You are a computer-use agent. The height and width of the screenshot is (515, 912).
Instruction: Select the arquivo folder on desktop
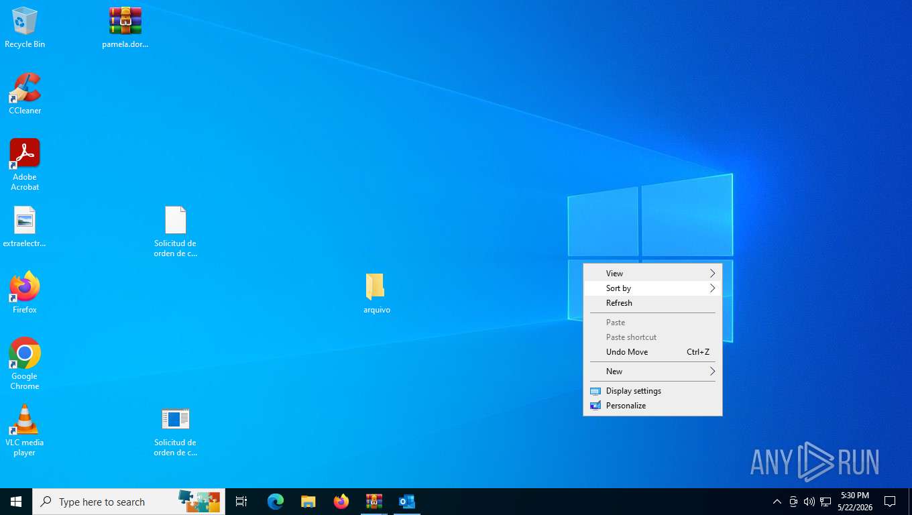pos(377,293)
